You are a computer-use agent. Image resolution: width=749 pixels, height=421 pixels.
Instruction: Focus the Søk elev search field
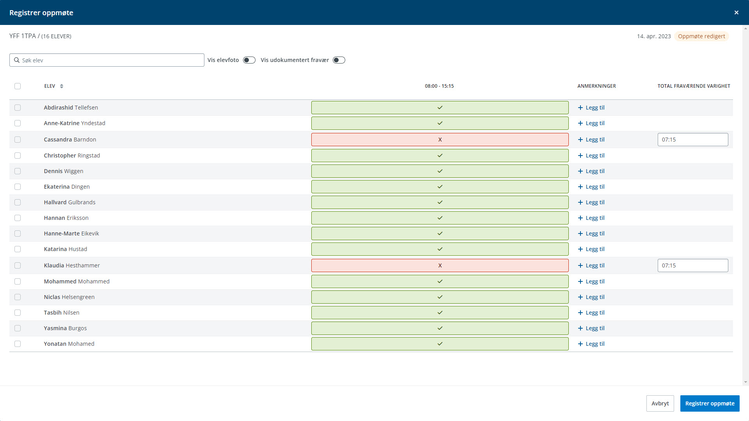point(111,60)
